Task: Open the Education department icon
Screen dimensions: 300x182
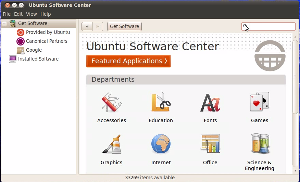Action: click(x=161, y=102)
